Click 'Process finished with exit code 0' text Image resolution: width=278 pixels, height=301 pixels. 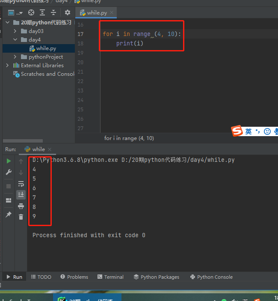(x=89, y=235)
